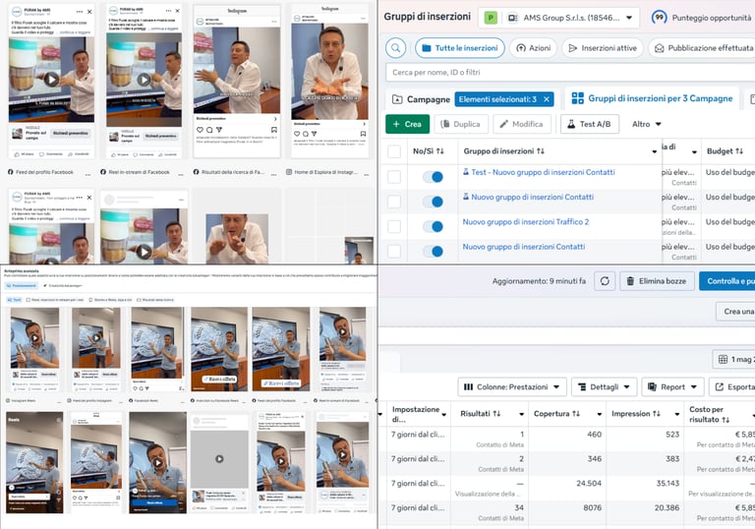This screenshot has height=529, width=755.
Task: Click the calendar icon beside 1 mag date
Action: point(723,359)
